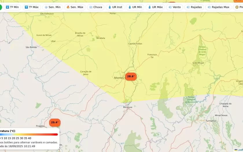
Task: Click the Bocaiuva city label on map
Action: pyautogui.click(x=128, y=107)
